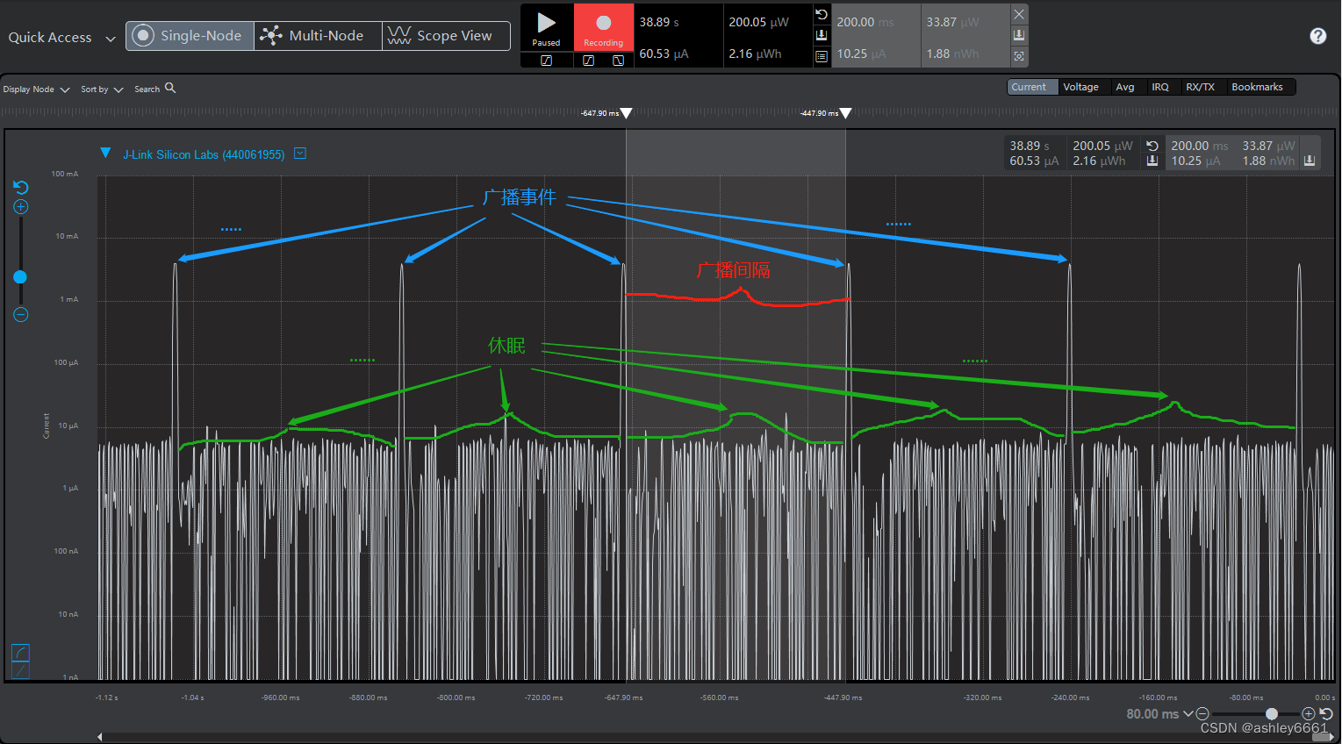Stop the red Recording button
1342x744 pixels.
pos(603,27)
